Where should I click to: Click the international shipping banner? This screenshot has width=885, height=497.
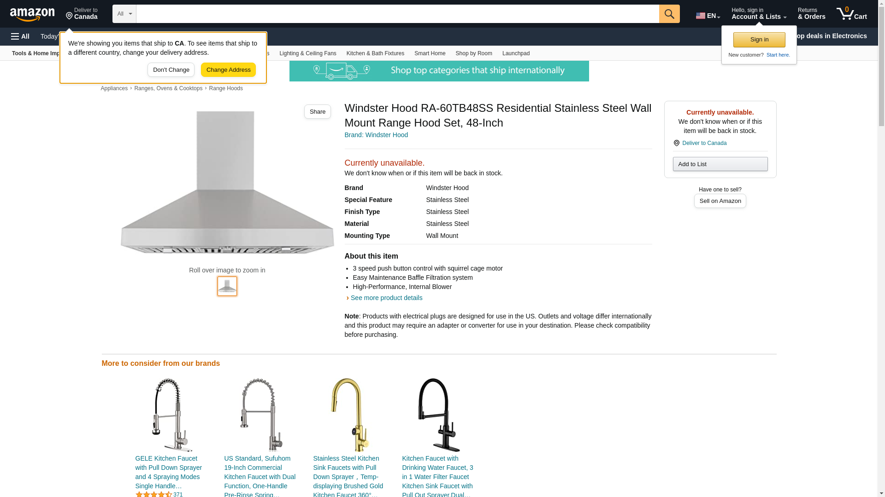point(439,71)
